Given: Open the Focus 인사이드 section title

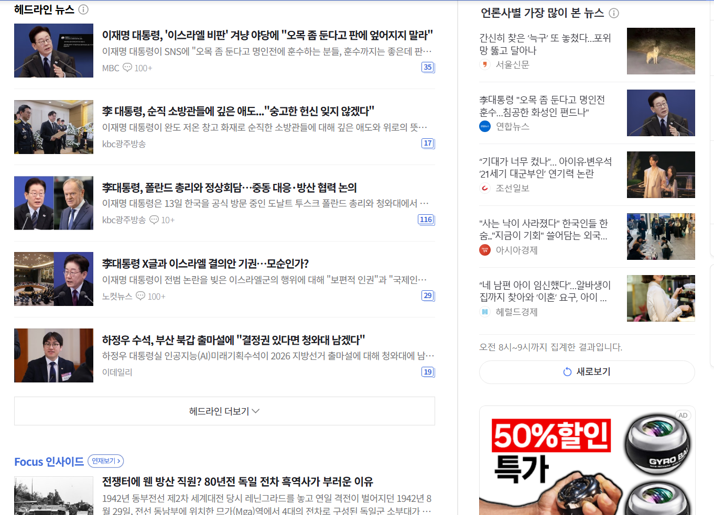Looking at the screenshot, I should coord(49,462).
